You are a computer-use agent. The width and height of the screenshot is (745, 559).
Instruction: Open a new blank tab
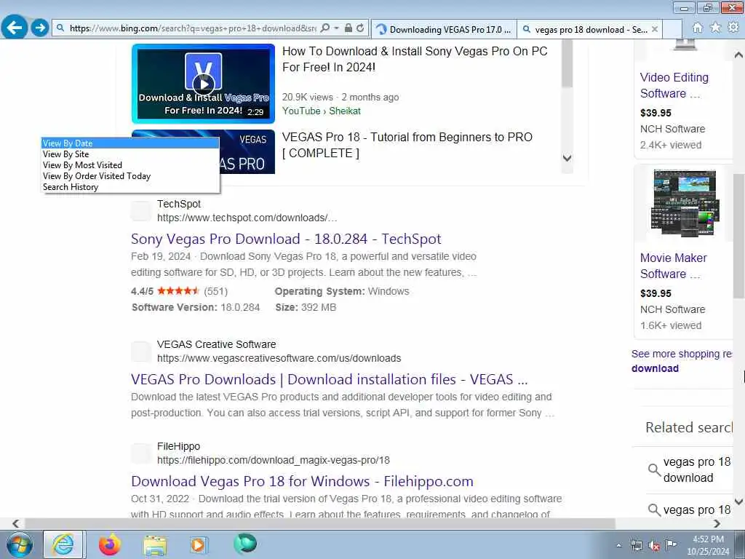point(672,29)
